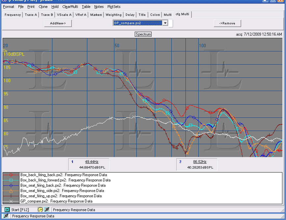Click the probe icon in bottom status bar

[x=6, y=216]
